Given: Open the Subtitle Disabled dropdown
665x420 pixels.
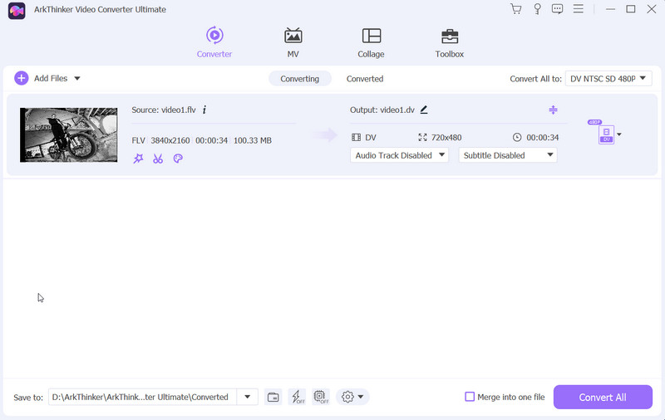Looking at the screenshot, I should click(x=508, y=155).
